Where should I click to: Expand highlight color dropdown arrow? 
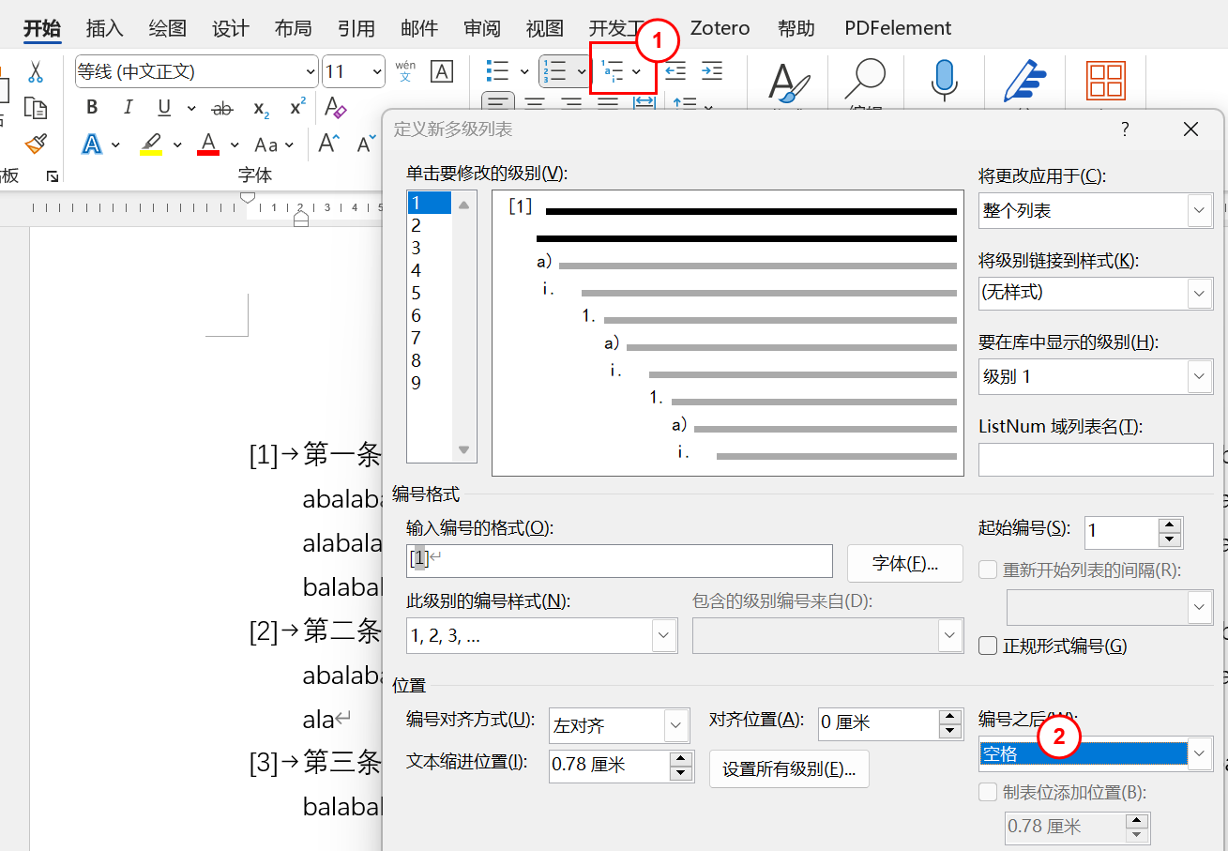coord(177,144)
